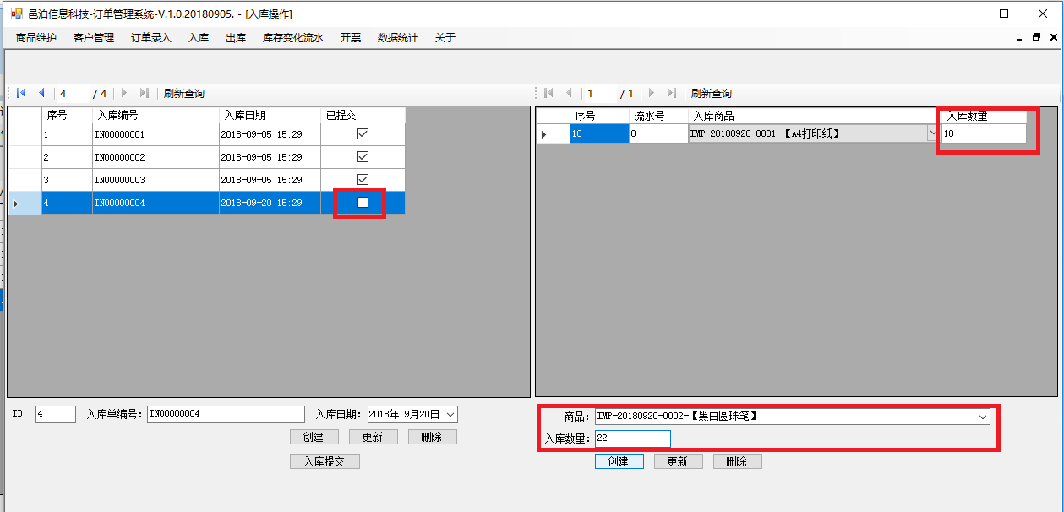The width and height of the screenshot is (1064, 512).
Task: Close the inner MDI child window
Action: click(1054, 37)
